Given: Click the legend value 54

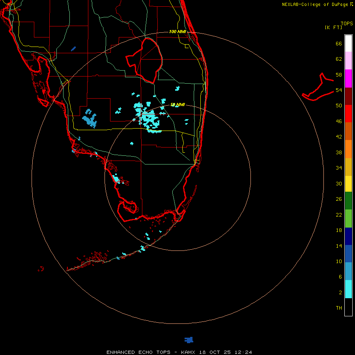Looking at the screenshot, I should [x=339, y=90].
